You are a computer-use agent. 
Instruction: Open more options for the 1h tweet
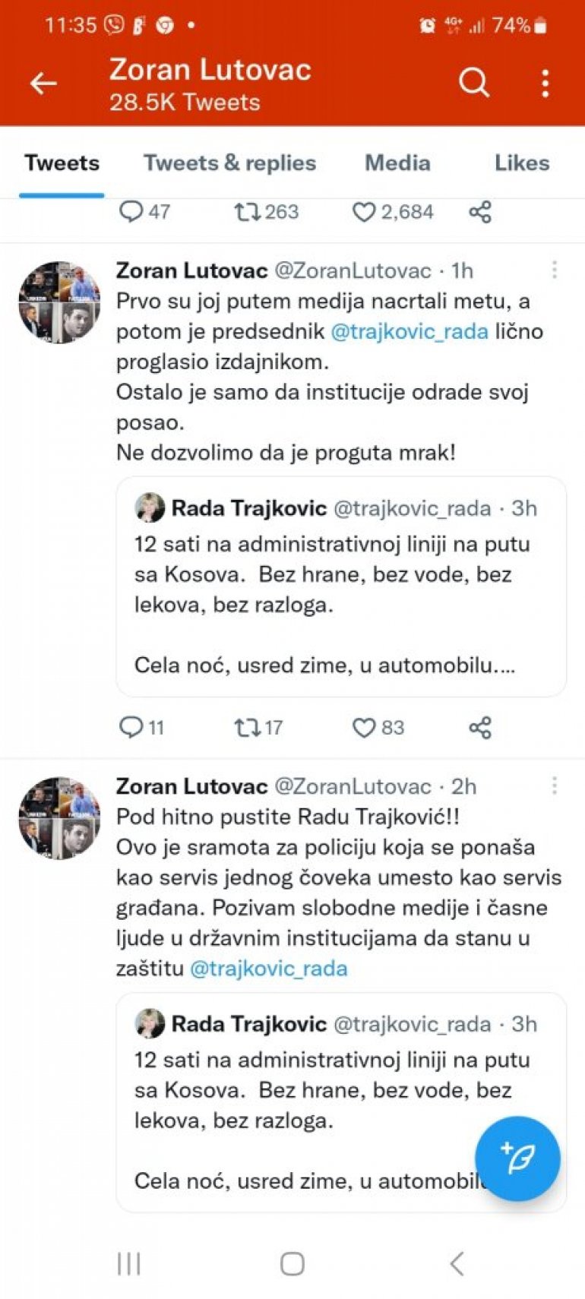[x=555, y=270]
